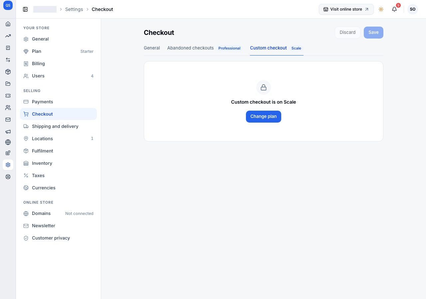This screenshot has width=426, height=299.
Task: Open the SO user avatar menu
Action: point(413,9)
